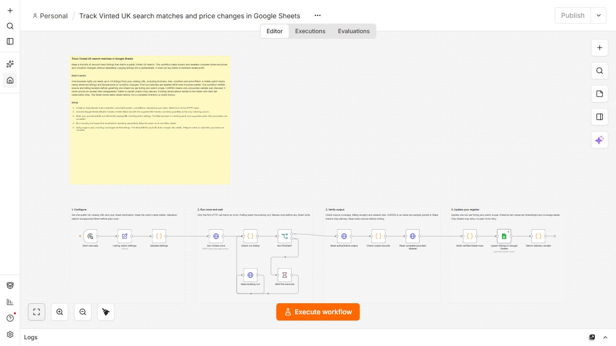
Task: Zoom in on the canvas
Action: (60, 312)
